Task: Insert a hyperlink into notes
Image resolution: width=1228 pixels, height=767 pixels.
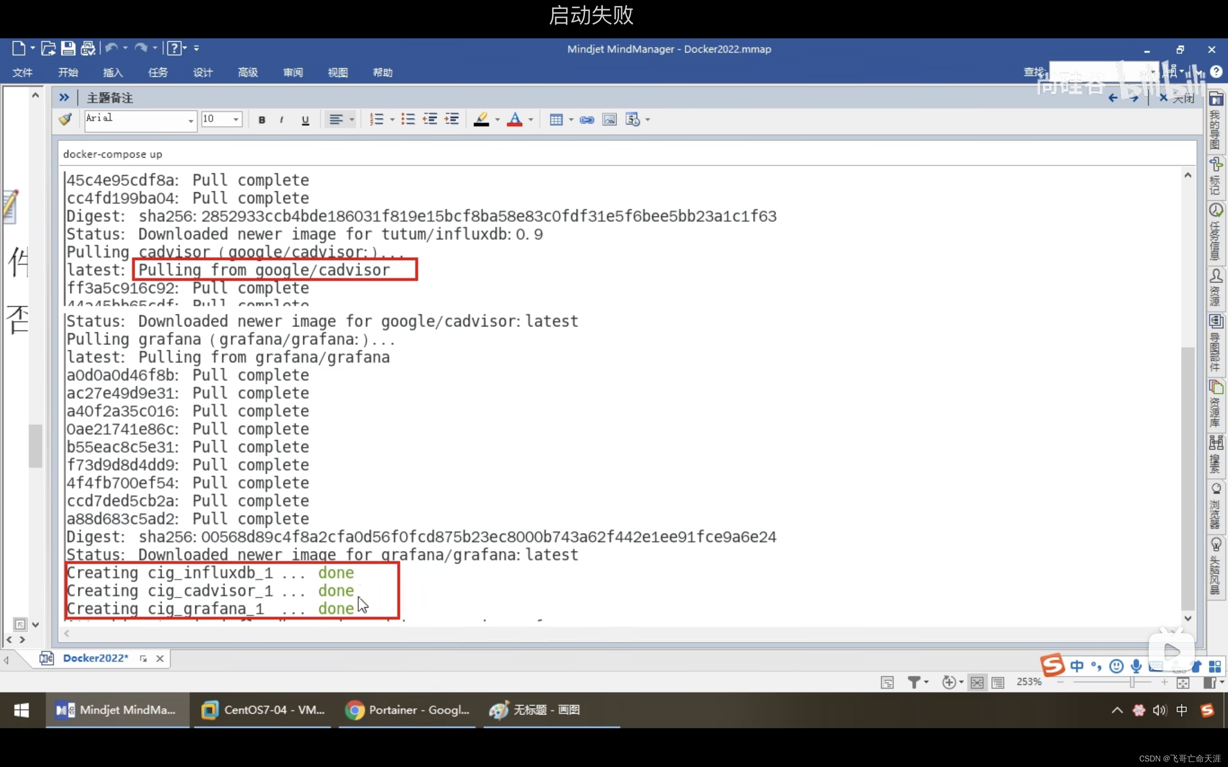Action: point(587,120)
